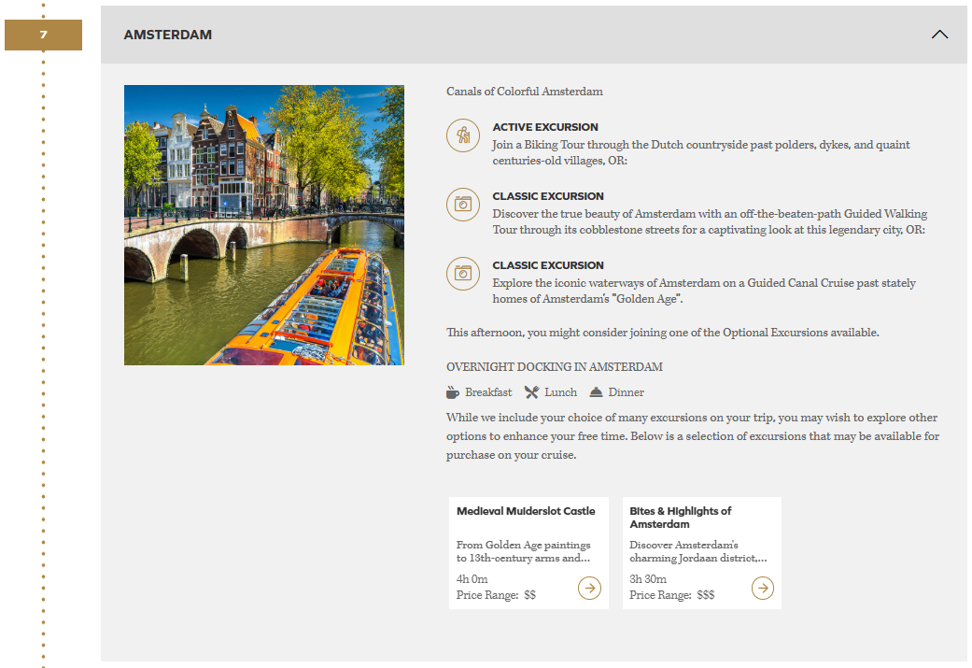This screenshot has height=668, width=972.
Task: Click the Lunch crossed utensils icon
Action: pos(531,392)
